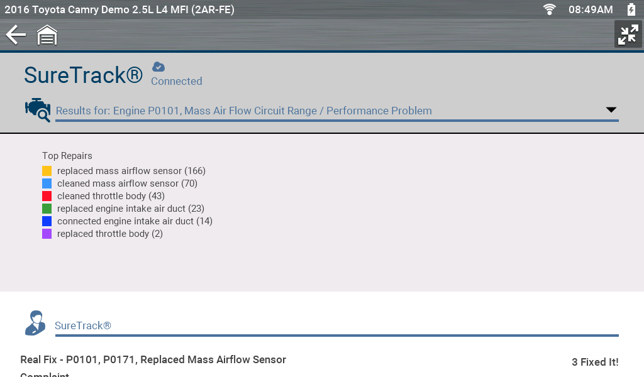The height and width of the screenshot is (377, 644).
Task: Select replaced engine intake air duct (23)
Action: click(x=130, y=209)
